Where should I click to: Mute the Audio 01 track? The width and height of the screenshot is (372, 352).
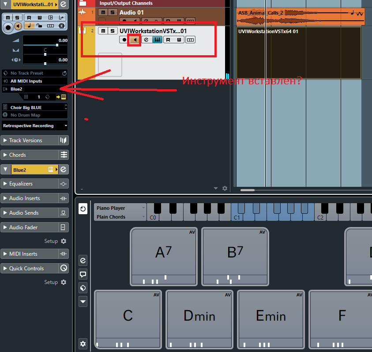[x=103, y=12]
